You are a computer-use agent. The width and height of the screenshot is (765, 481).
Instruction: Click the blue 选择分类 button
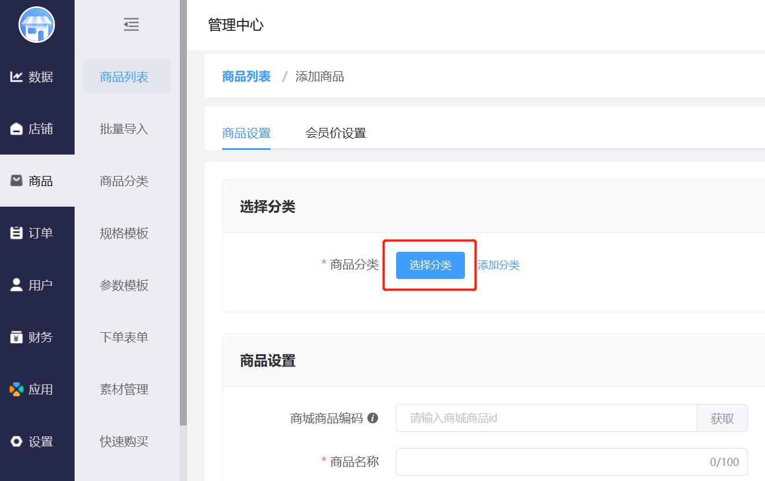430,265
